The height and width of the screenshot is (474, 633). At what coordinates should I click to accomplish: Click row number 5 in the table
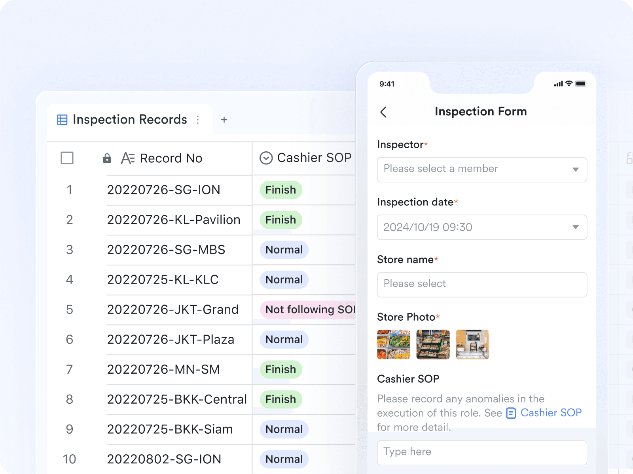[69, 310]
